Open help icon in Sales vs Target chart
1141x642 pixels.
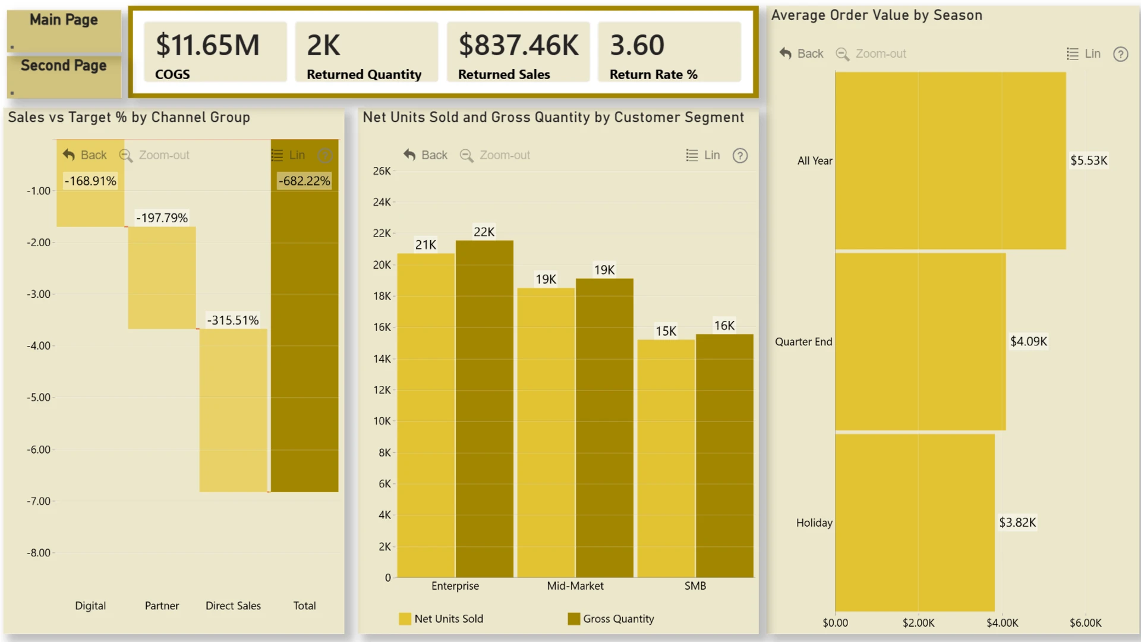(324, 156)
